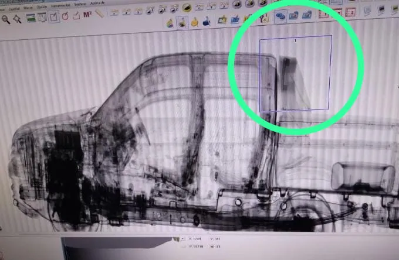
Task: Open the Acerca de menu
Action: pos(97,4)
